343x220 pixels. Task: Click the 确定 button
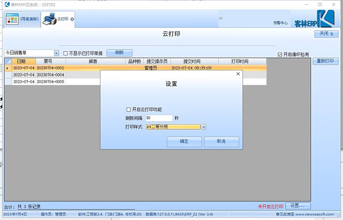184,142
